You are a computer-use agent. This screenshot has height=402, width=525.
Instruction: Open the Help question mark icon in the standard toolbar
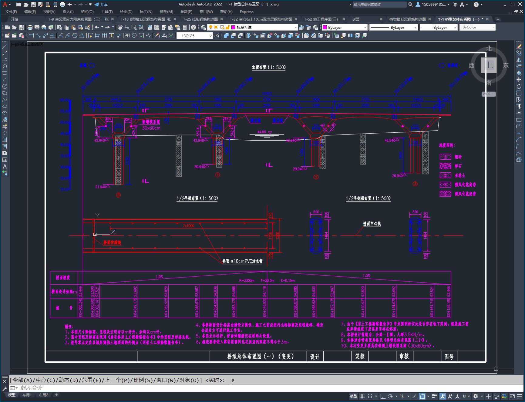pyautogui.click(x=194, y=27)
